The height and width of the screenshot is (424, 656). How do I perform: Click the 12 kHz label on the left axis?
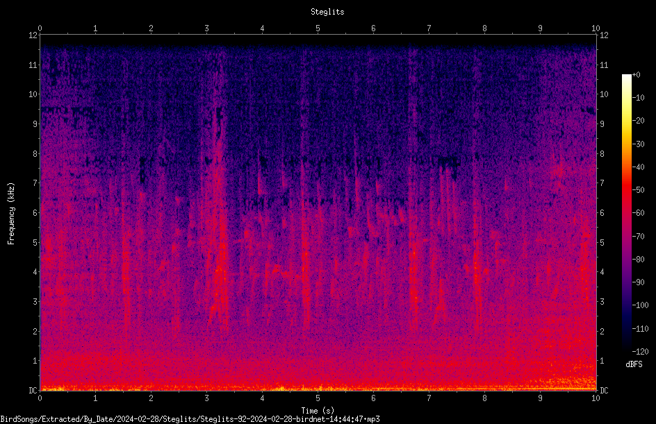[33, 35]
